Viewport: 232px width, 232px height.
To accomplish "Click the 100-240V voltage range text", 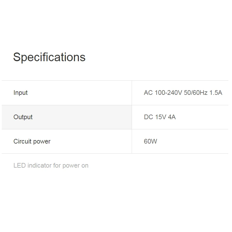I will 168,93.
